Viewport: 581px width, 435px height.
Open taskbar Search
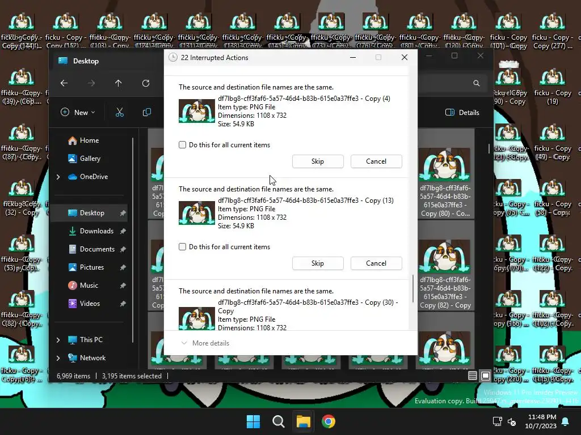coord(278,421)
